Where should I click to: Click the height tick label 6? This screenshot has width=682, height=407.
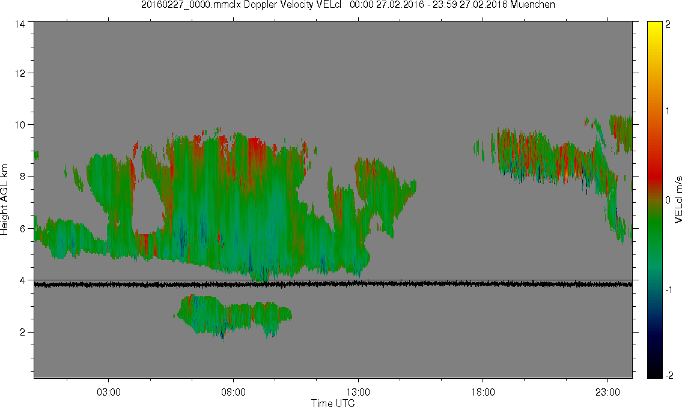[22, 229]
